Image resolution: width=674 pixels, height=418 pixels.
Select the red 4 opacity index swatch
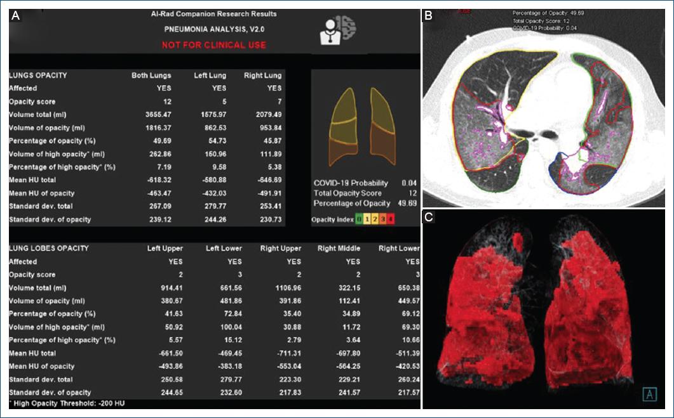[x=391, y=219]
